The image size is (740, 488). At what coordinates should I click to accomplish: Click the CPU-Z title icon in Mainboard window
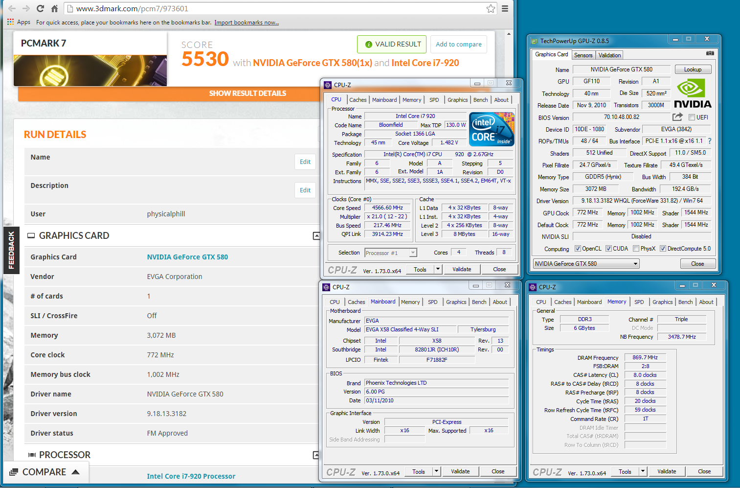327,287
